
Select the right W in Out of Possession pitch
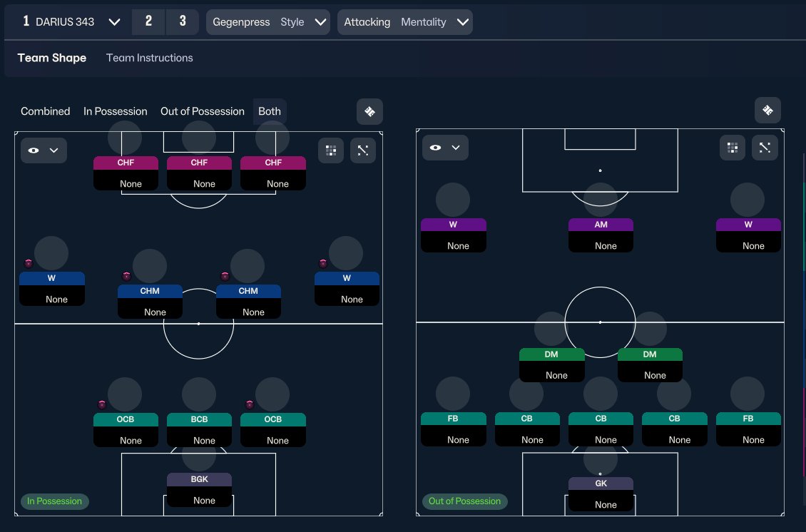click(x=748, y=235)
